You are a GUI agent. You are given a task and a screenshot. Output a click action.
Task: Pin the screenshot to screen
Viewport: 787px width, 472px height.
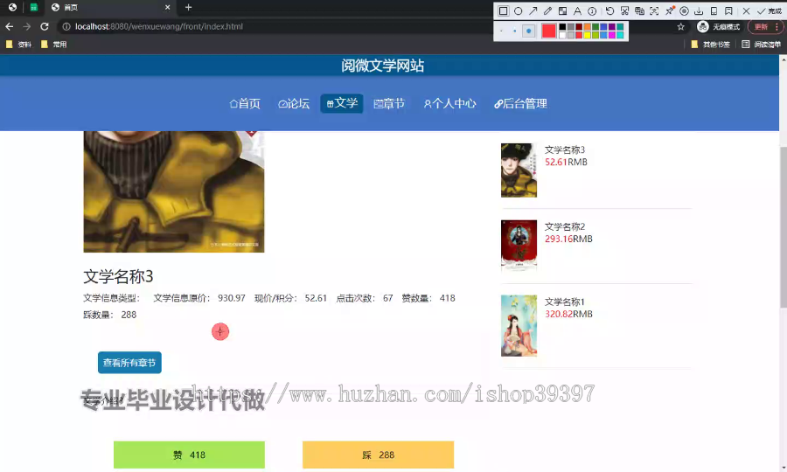pos(669,11)
